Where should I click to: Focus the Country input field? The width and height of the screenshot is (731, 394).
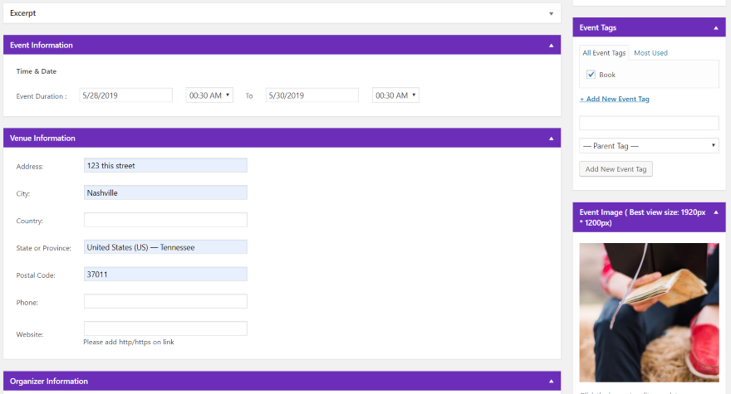[x=165, y=220]
